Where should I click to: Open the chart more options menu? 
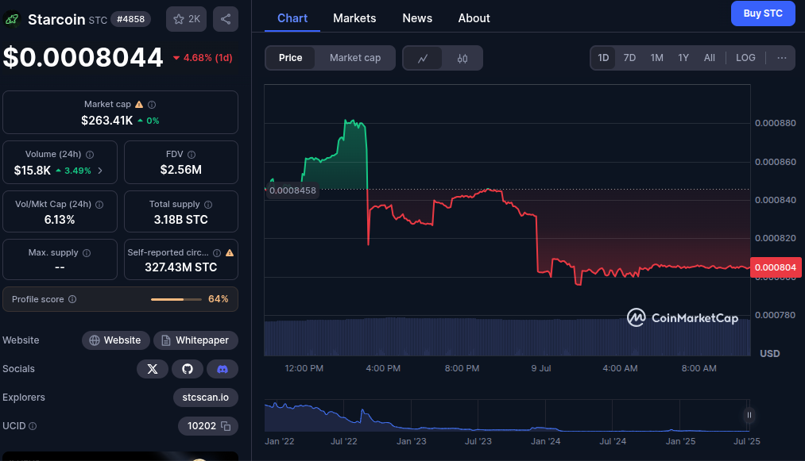[x=782, y=58]
